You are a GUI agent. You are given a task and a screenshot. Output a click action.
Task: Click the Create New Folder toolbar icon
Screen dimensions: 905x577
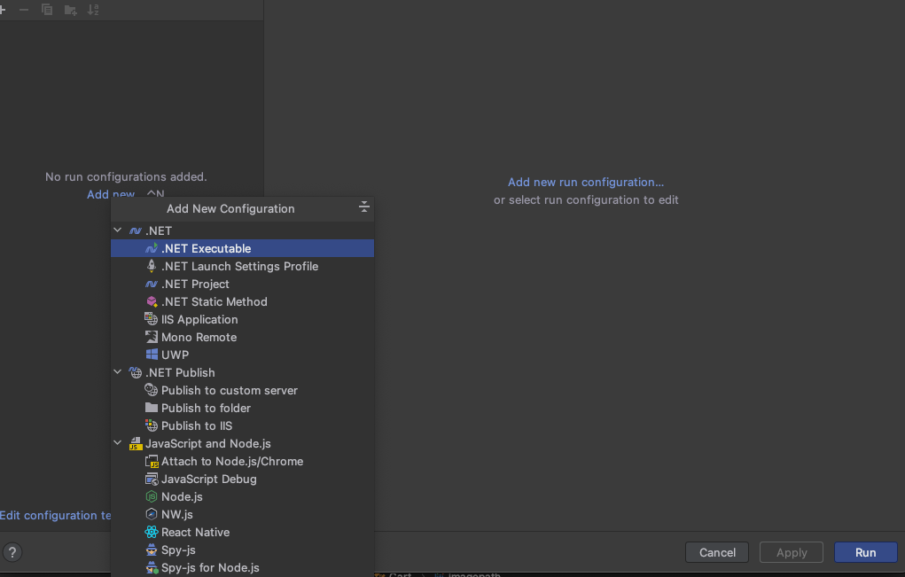pos(69,10)
